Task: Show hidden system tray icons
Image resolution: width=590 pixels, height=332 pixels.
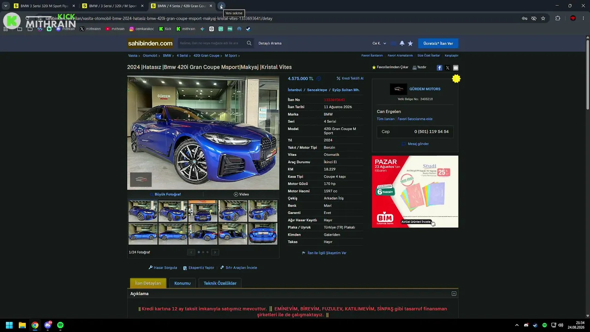Action: click(x=517, y=325)
